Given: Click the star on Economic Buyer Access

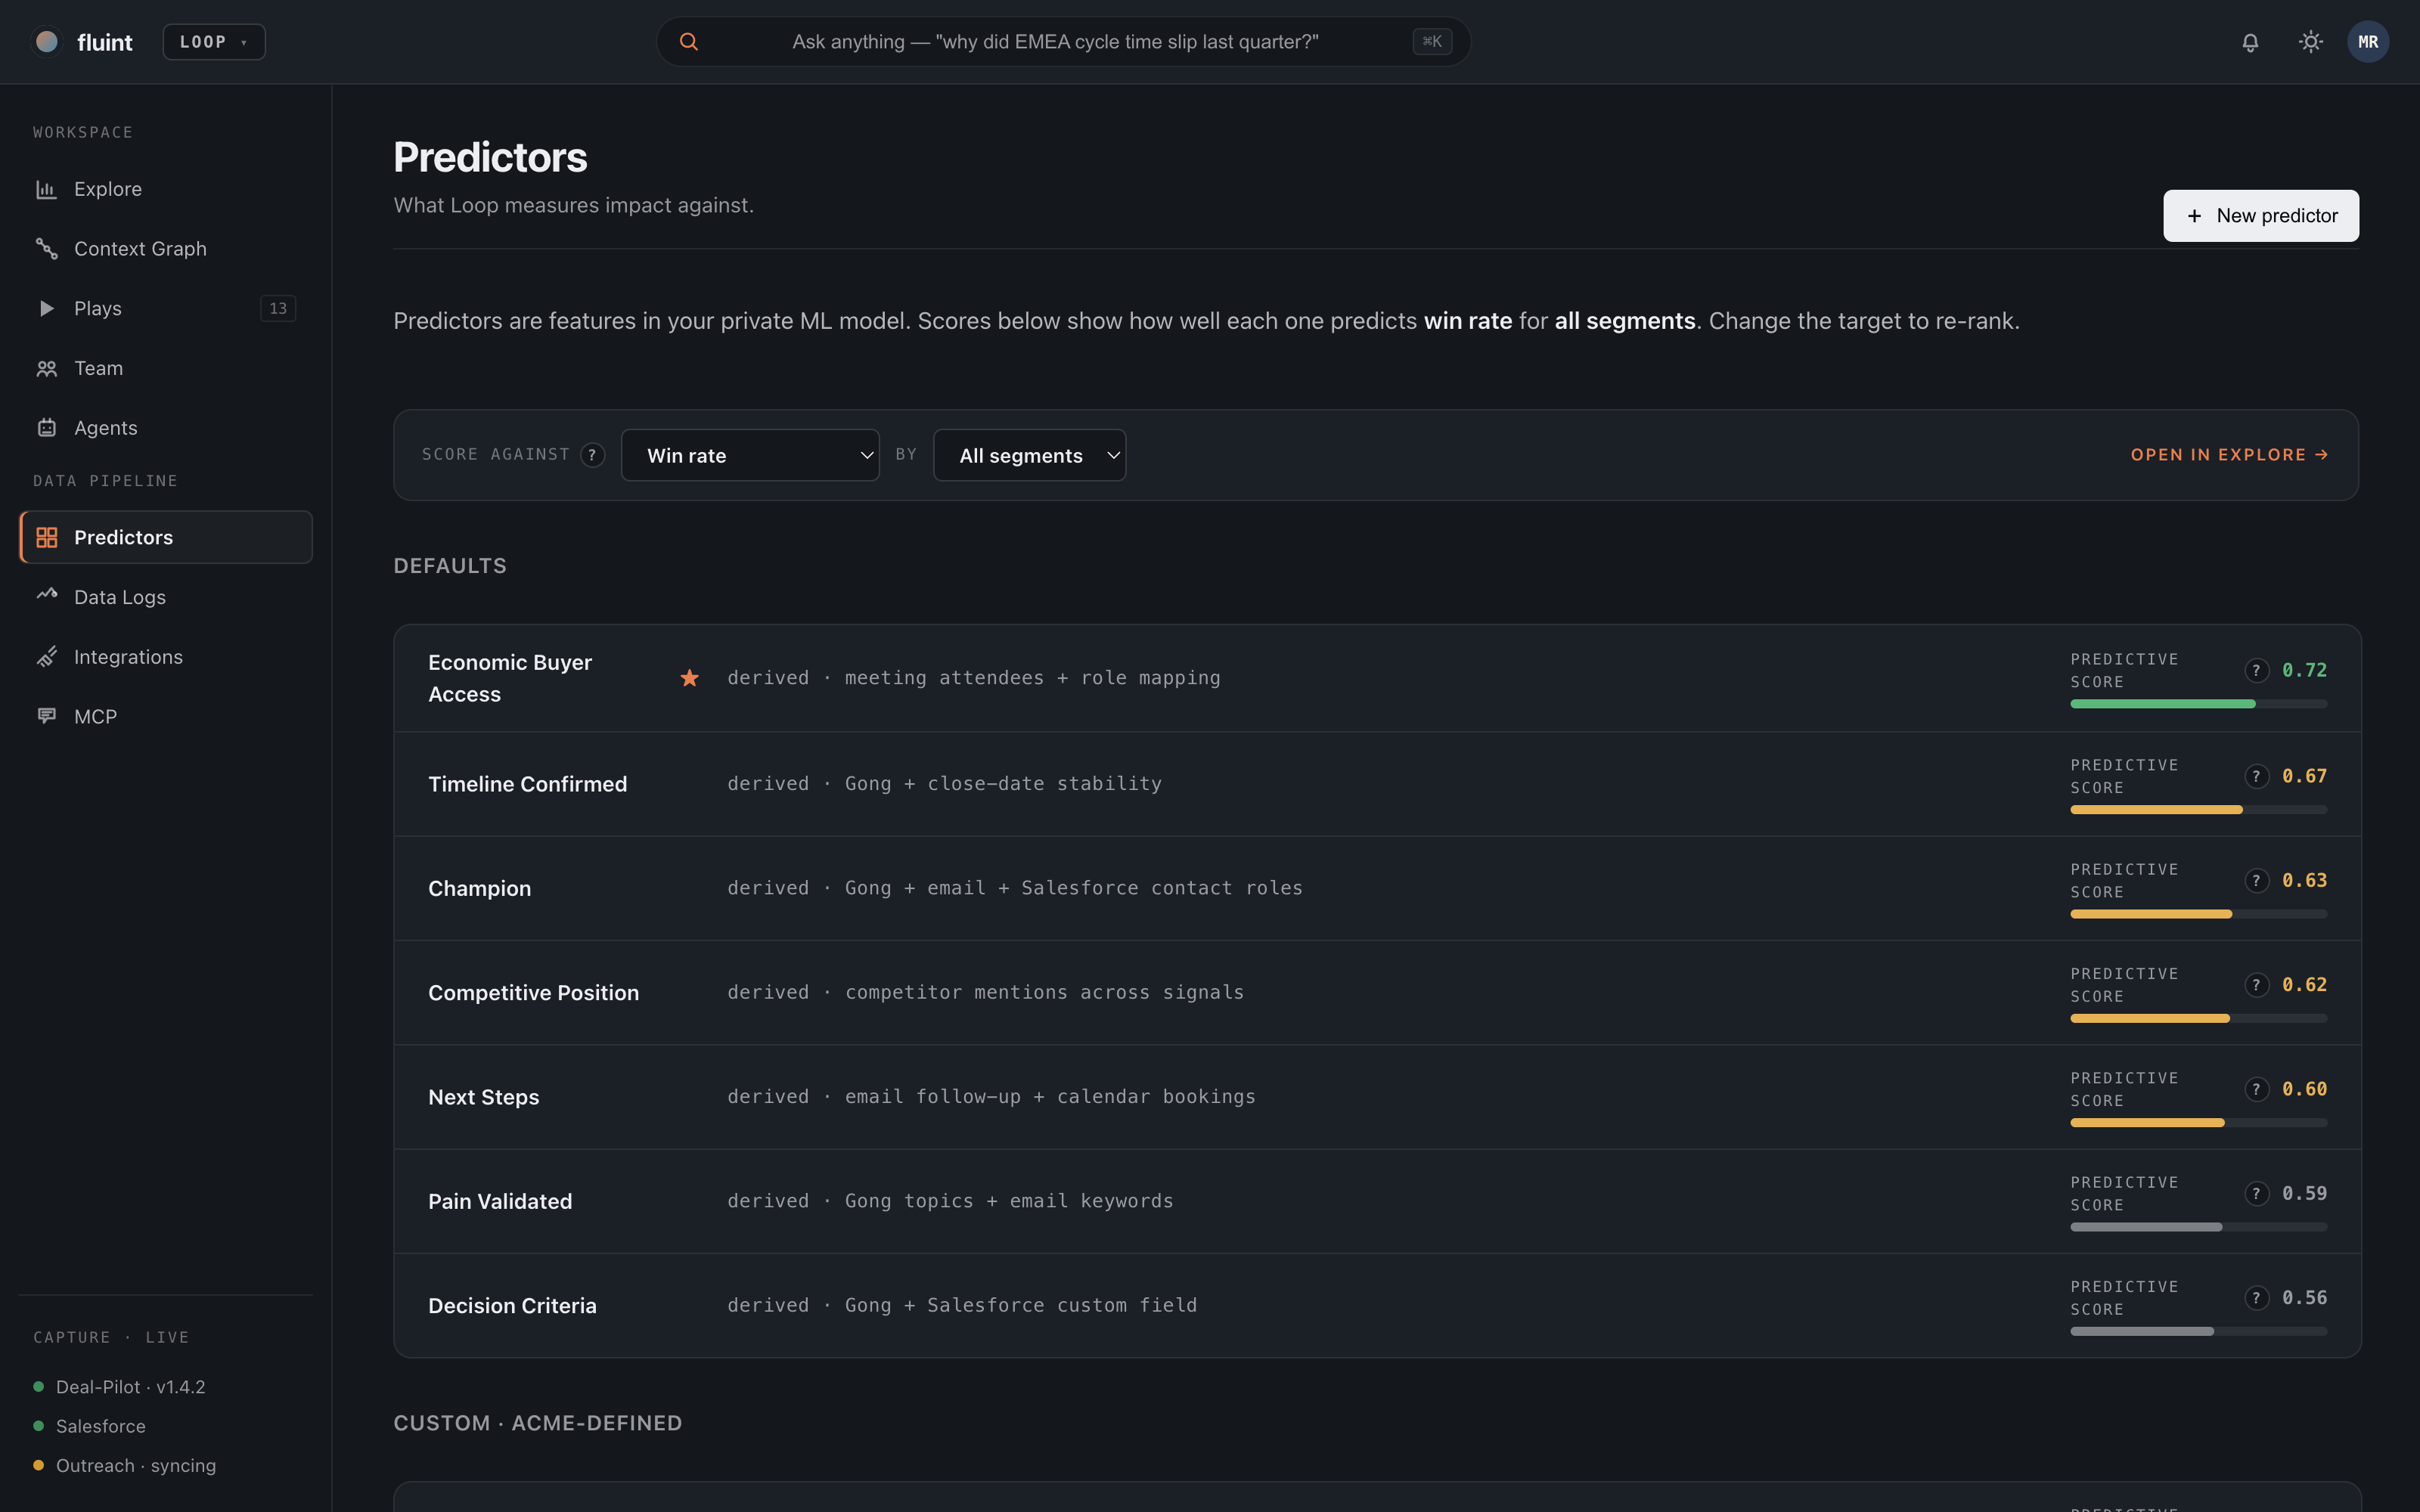Looking at the screenshot, I should coord(689,678).
